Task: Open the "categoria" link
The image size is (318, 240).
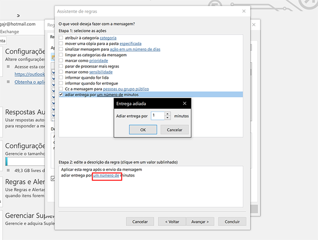Action: tap(108, 38)
